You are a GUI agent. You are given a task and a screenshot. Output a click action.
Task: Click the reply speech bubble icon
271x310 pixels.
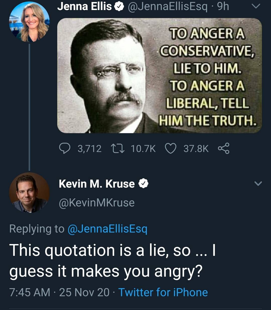65,148
